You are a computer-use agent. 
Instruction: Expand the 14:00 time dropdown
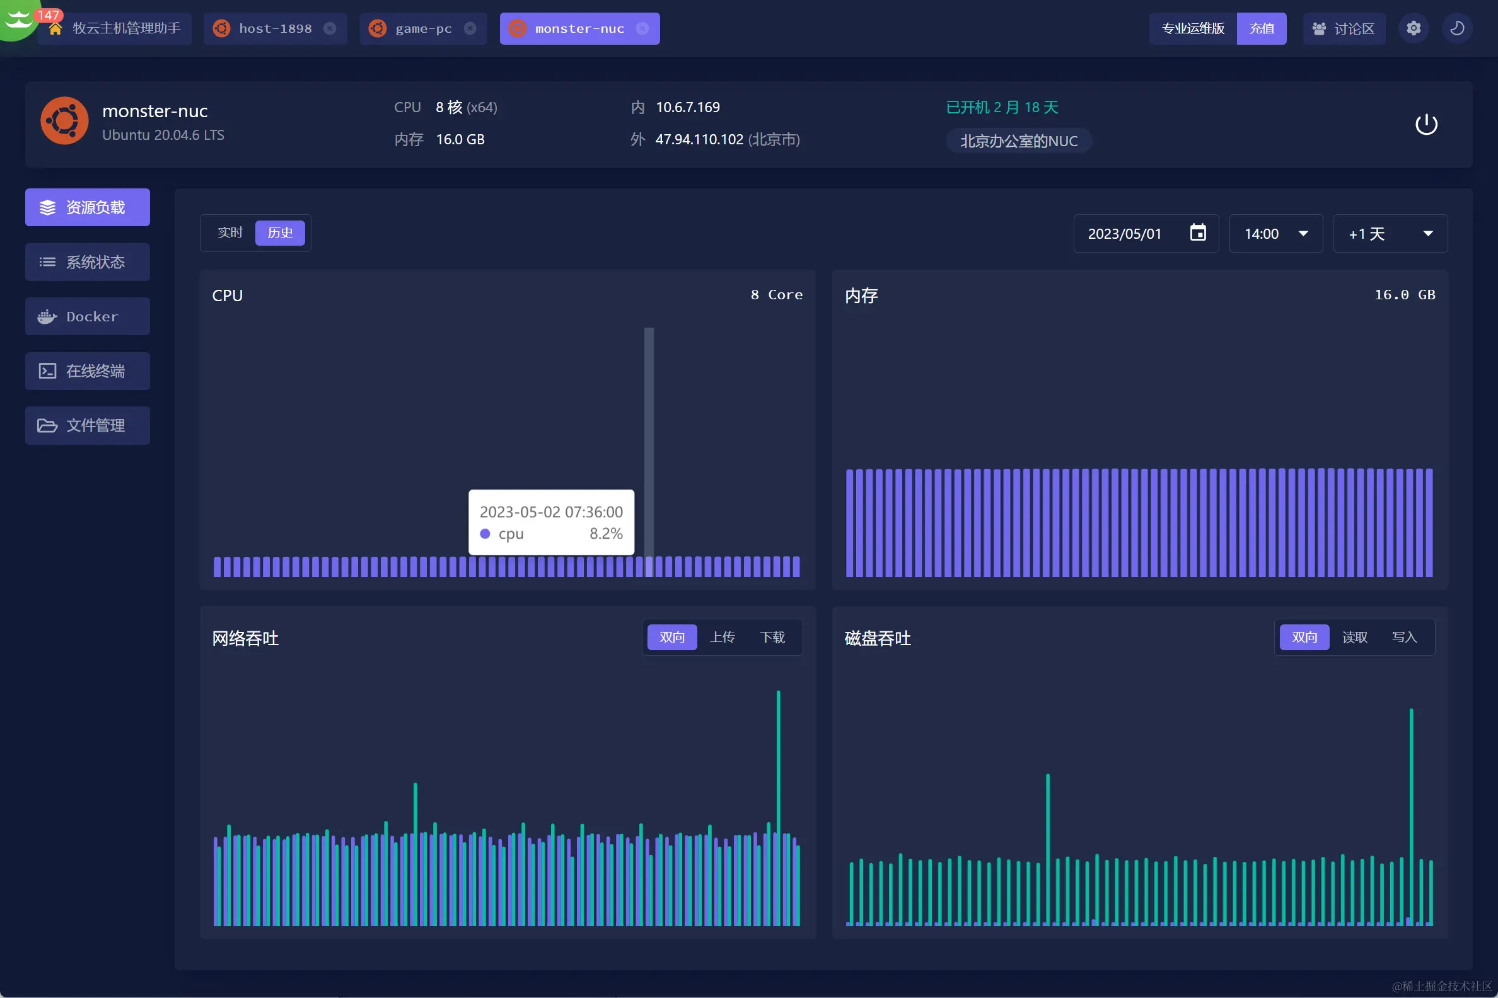(x=1275, y=234)
